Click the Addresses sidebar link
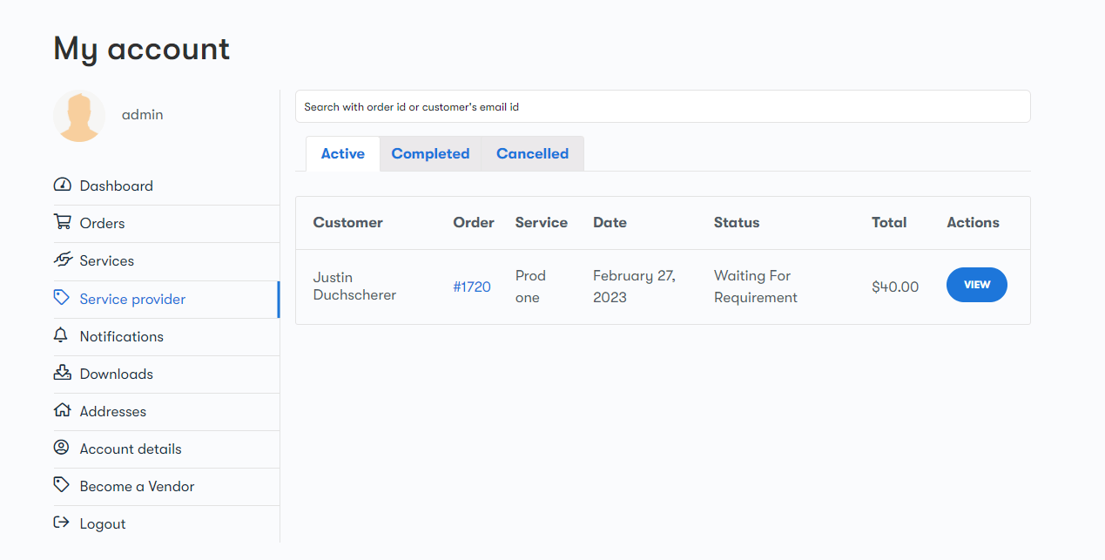Image resolution: width=1105 pixels, height=560 pixels. click(112, 411)
